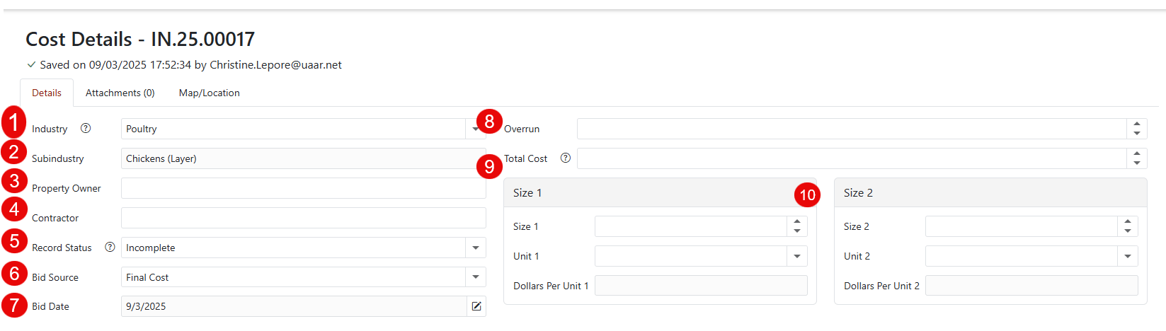Click the help icon next to Industry
1166x331 pixels.
(x=86, y=129)
